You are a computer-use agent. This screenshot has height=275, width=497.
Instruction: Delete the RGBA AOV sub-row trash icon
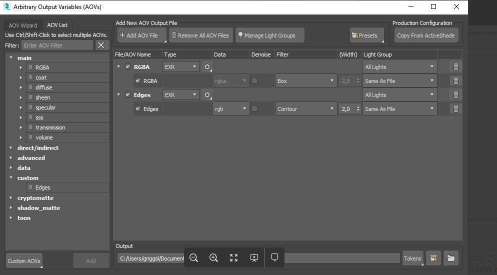tap(455, 81)
